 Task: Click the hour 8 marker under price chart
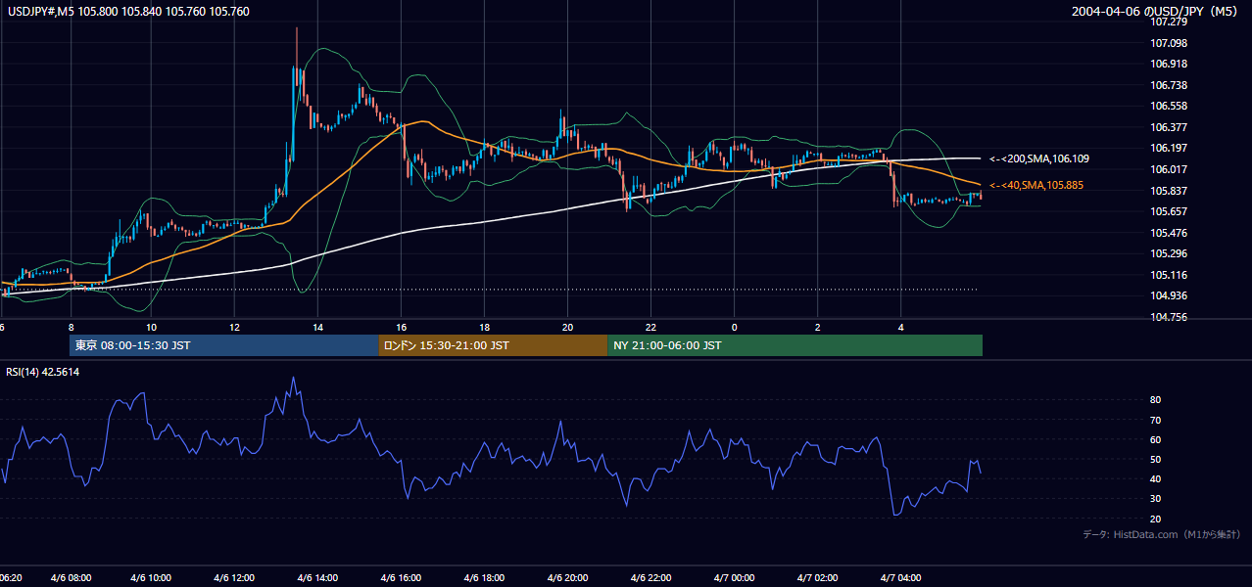[71, 327]
